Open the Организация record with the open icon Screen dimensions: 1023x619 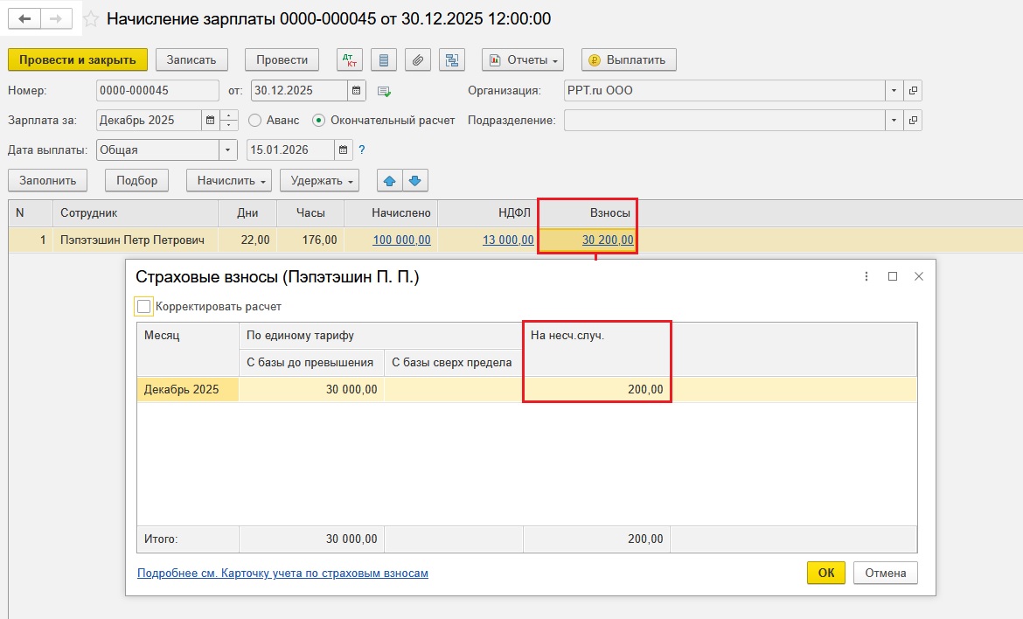[913, 90]
